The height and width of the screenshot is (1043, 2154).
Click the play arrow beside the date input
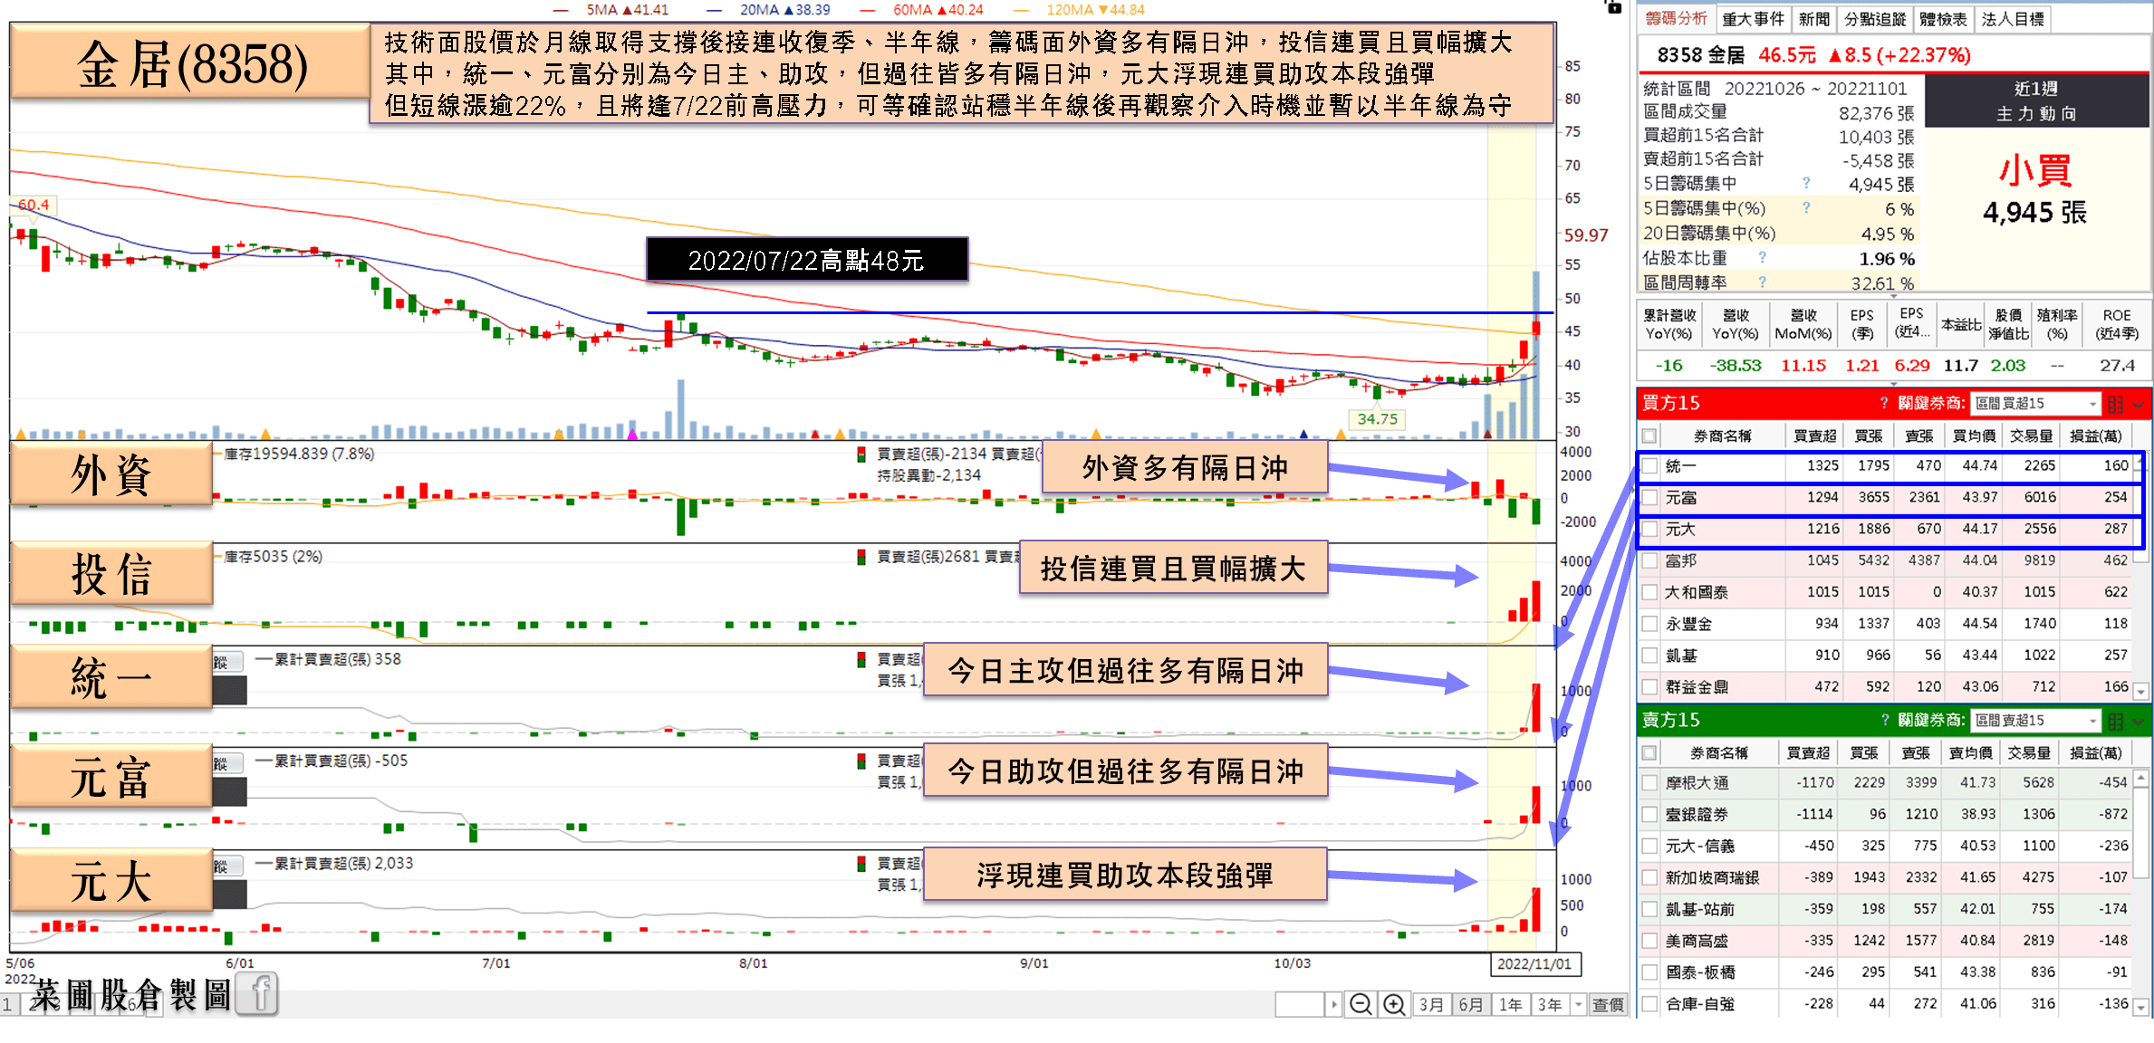click(1333, 1004)
